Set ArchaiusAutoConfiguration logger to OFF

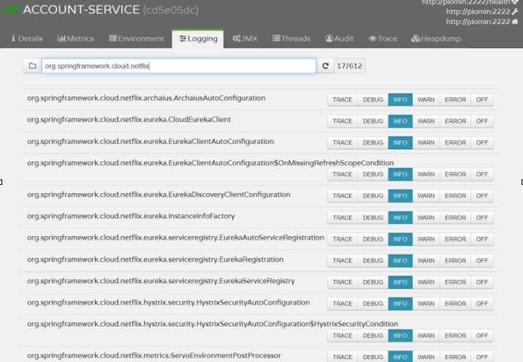point(482,100)
